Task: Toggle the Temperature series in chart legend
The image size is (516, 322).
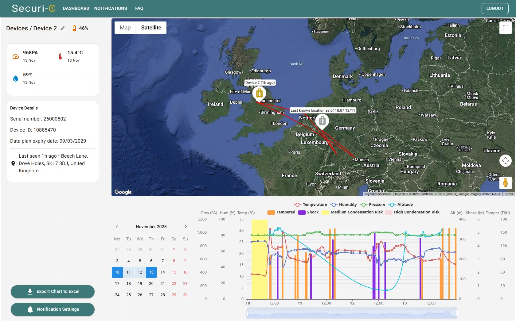Action: point(310,205)
